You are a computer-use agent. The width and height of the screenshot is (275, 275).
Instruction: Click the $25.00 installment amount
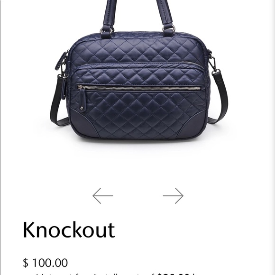[x=174, y=274]
